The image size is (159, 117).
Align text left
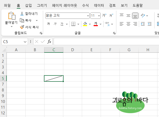click(x=122, y=24)
